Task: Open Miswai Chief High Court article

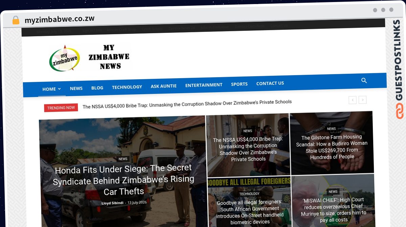Action: 334,209
